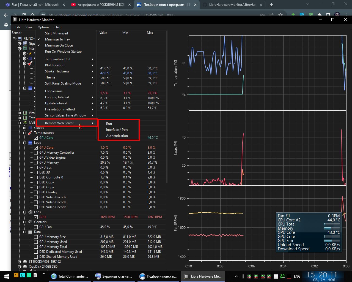The image size is (352, 282).
Task: Click the Controls knob icon
Action: coord(30,222)
